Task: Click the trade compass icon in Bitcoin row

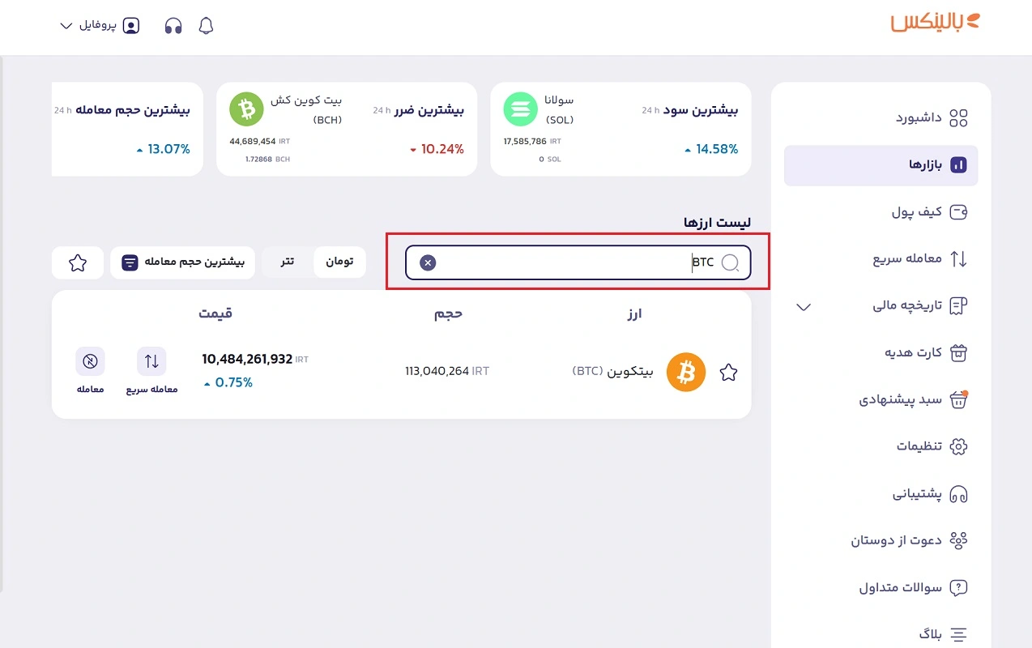Action: pyautogui.click(x=90, y=362)
